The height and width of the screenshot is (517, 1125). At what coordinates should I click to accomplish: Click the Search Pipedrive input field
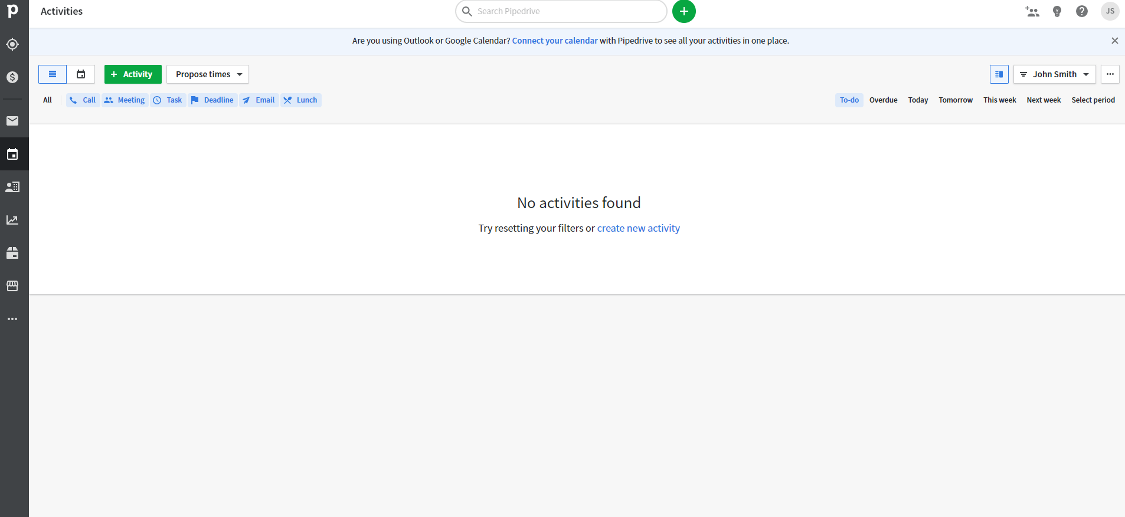pos(567,11)
